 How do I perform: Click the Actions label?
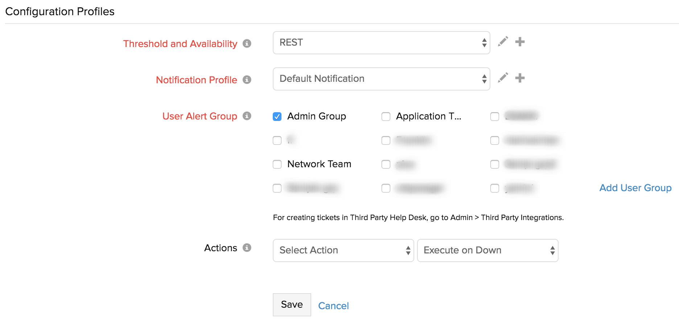click(221, 248)
